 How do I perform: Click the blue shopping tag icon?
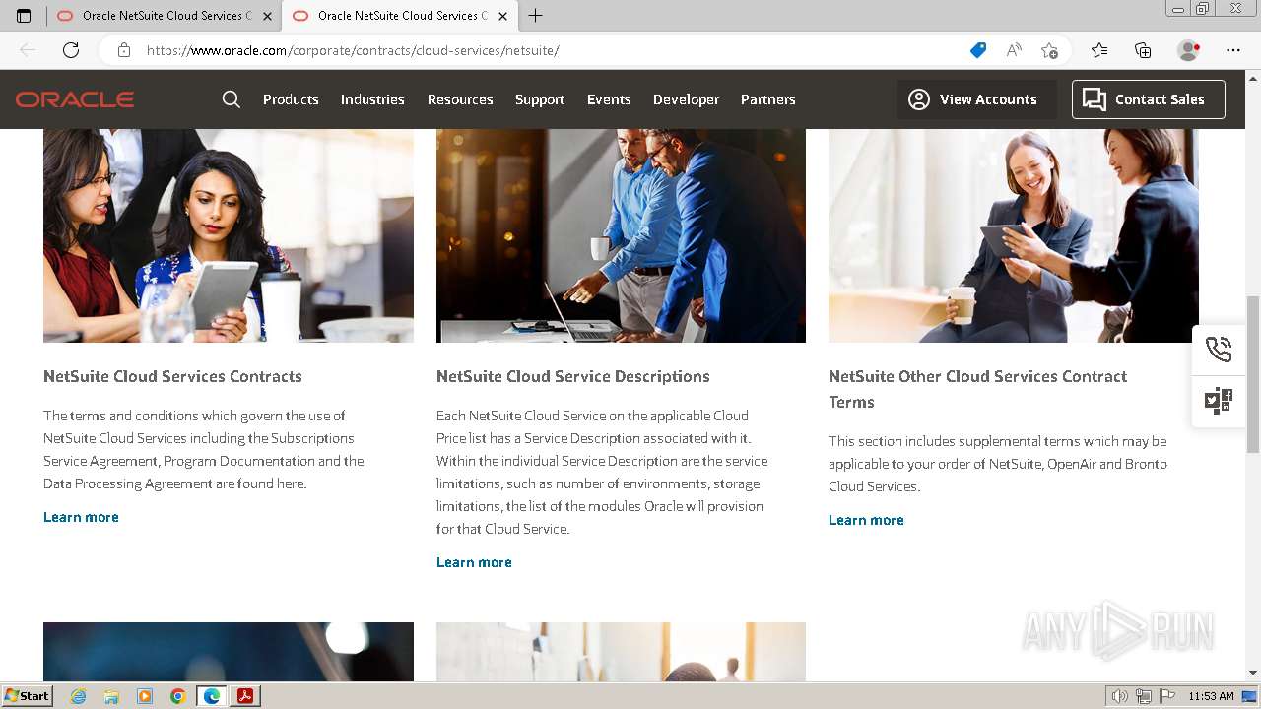[978, 50]
